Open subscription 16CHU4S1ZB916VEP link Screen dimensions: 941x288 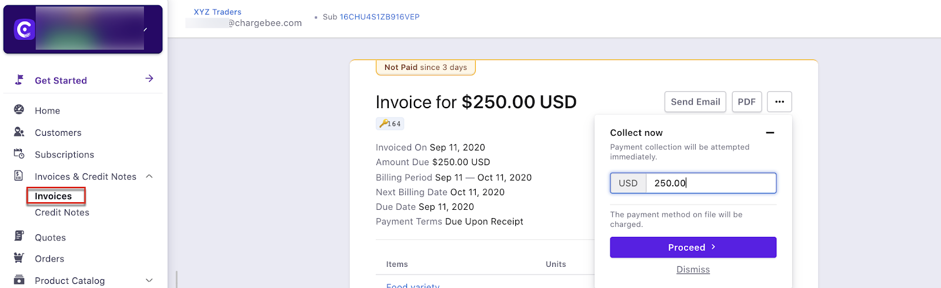tap(379, 17)
